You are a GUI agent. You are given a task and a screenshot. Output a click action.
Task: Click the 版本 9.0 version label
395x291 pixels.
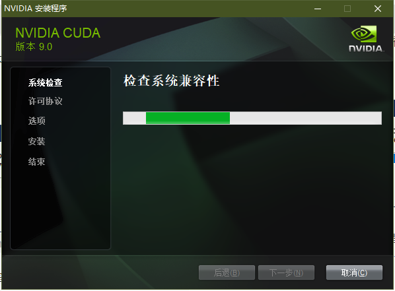34,47
